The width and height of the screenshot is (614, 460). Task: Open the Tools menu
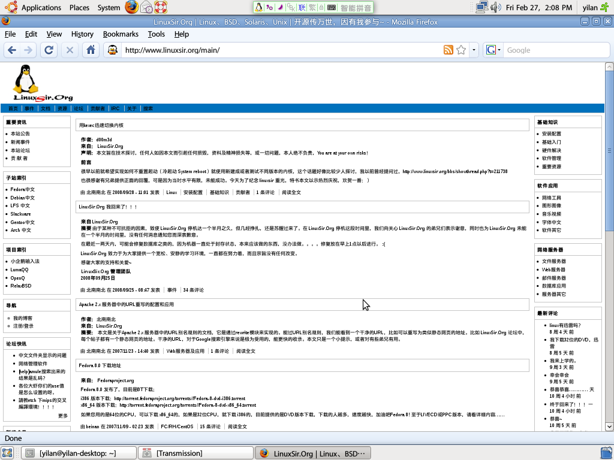[156, 34]
